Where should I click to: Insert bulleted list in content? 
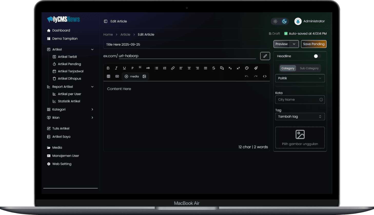(x=156, y=68)
